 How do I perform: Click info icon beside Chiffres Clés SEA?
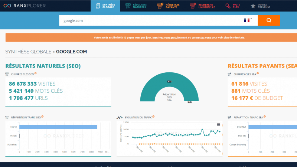(x=258, y=73)
